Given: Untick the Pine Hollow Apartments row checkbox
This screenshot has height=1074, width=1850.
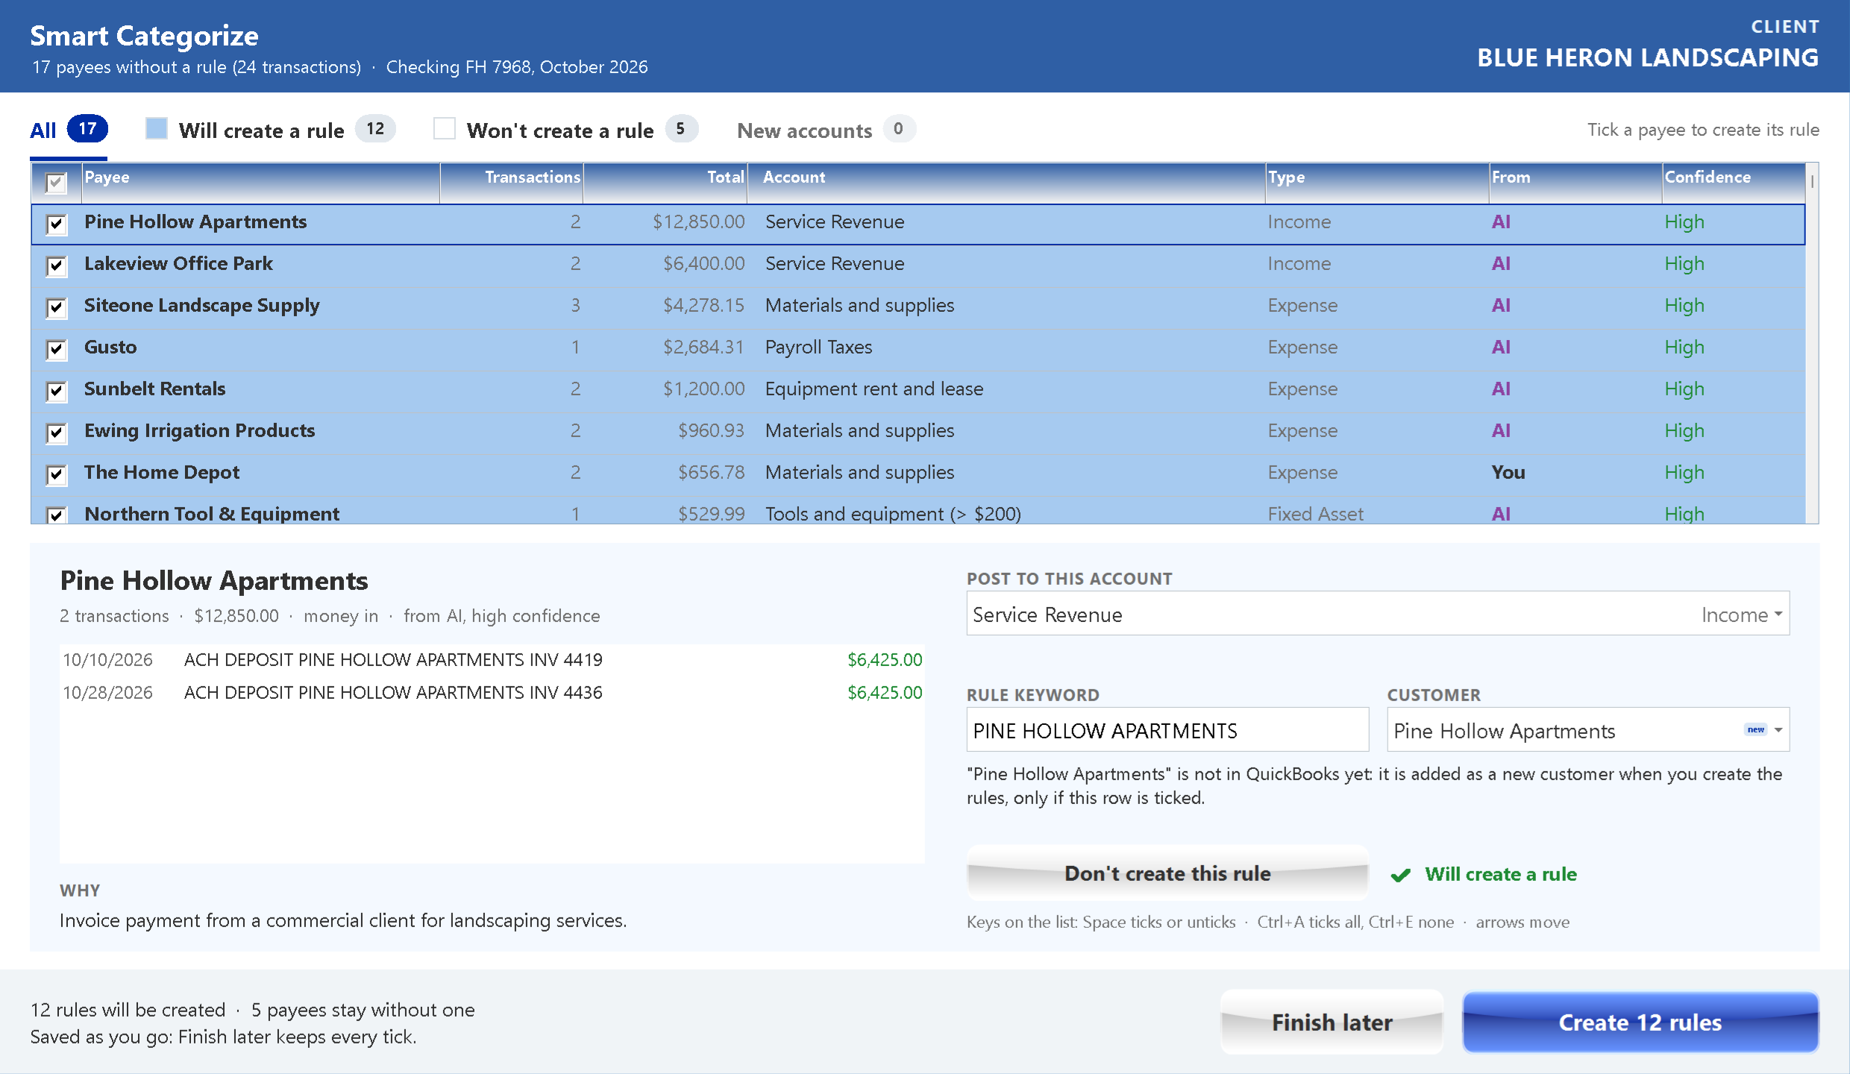Looking at the screenshot, I should click(x=57, y=224).
